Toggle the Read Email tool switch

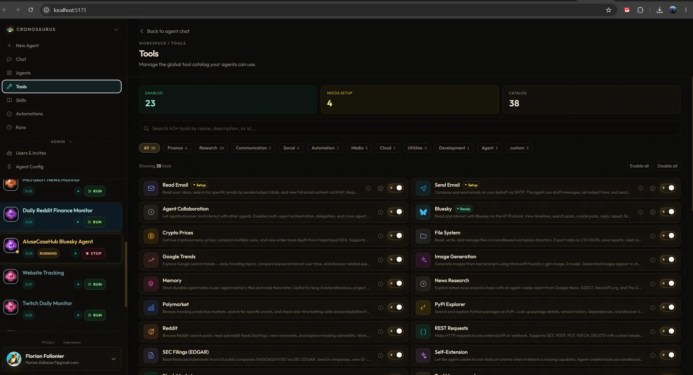(x=395, y=188)
